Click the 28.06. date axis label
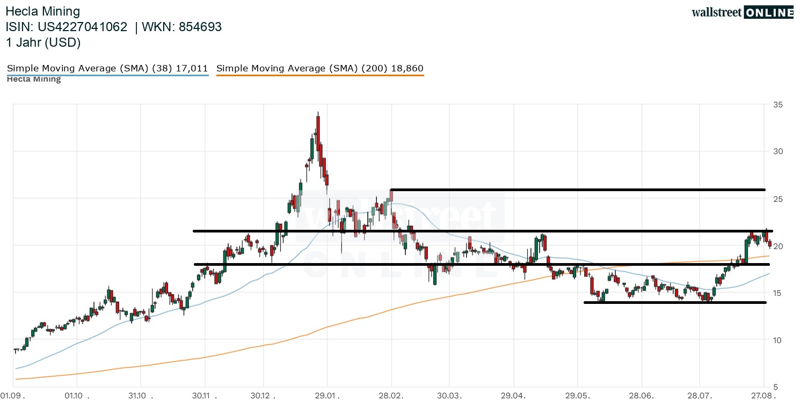This screenshot has height=400, width=800. click(x=641, y=395)
